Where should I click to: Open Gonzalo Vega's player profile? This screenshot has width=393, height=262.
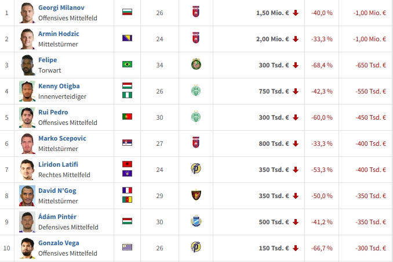[x=59, y=243]
